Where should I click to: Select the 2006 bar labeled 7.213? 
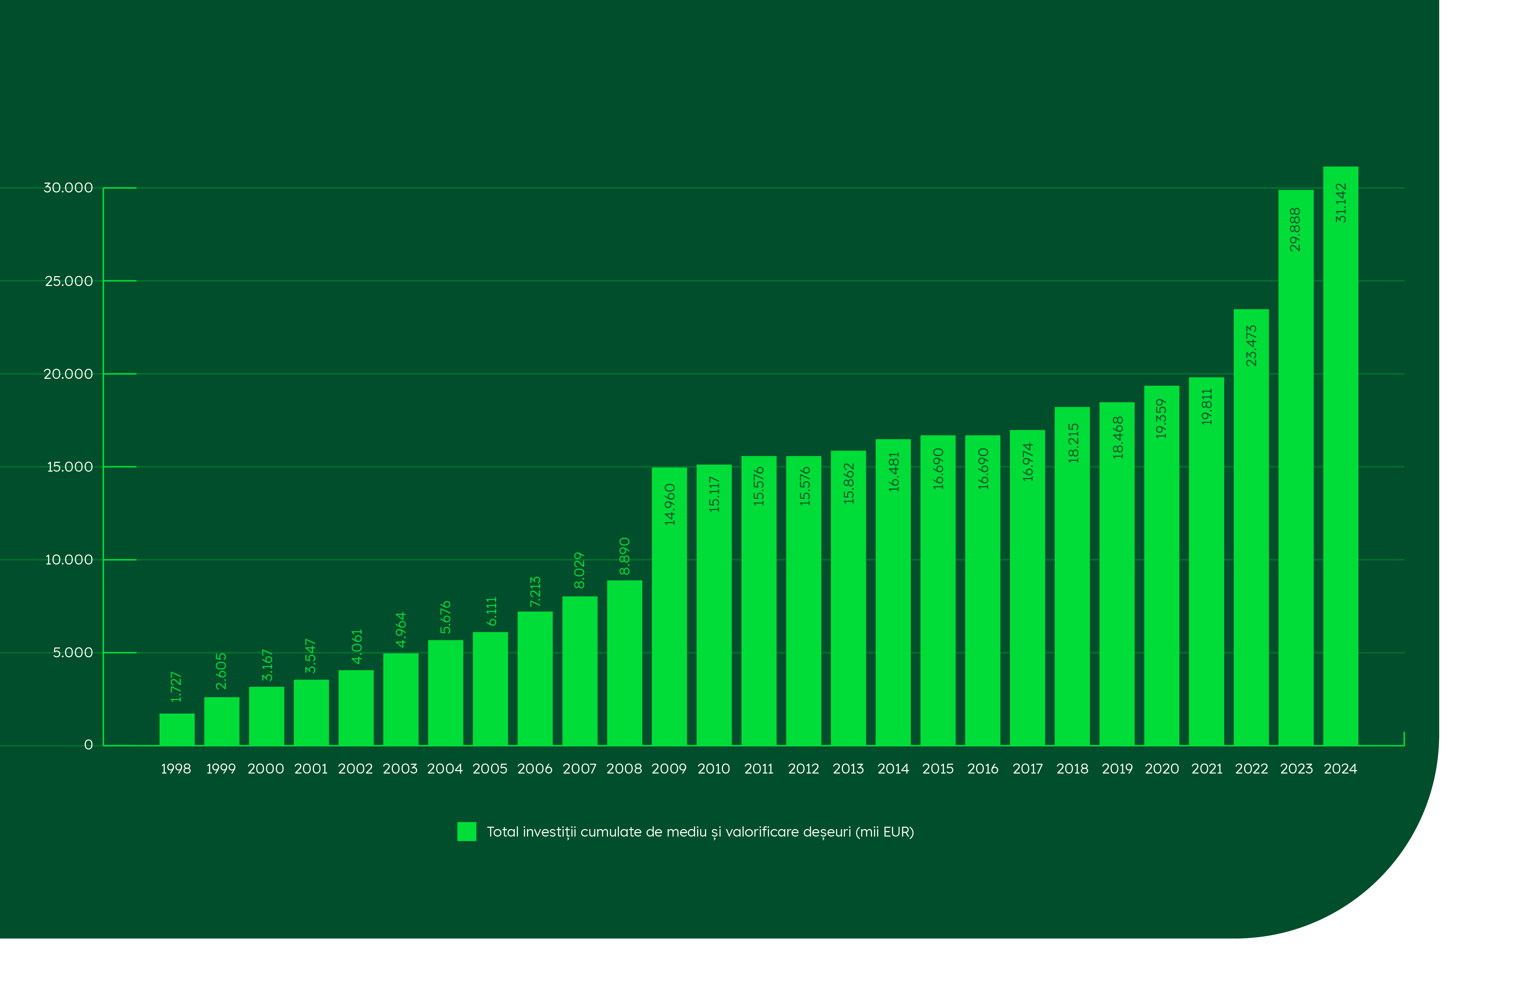(x=535, y=678)
